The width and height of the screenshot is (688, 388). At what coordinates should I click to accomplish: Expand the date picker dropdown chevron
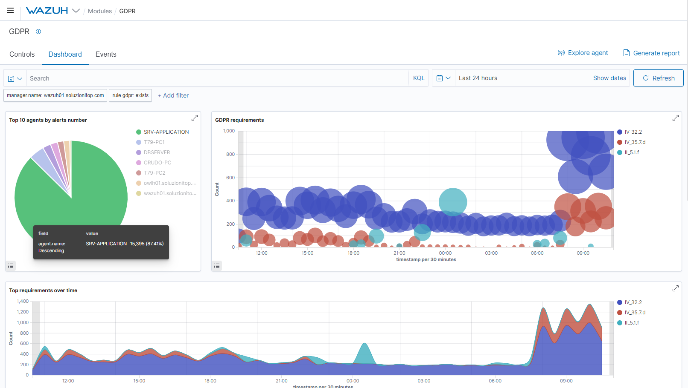(449, 78)
